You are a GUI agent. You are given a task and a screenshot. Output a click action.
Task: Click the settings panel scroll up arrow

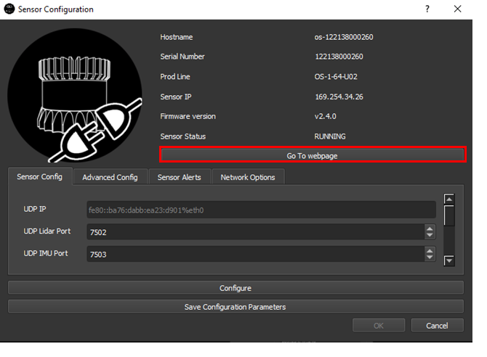[450, 199]
